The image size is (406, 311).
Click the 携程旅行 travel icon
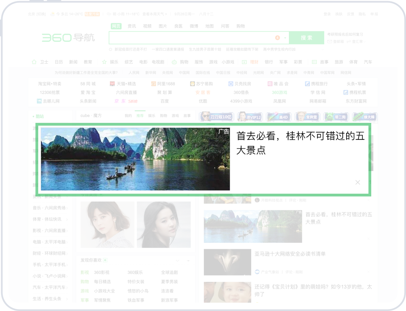pos(307,84)
